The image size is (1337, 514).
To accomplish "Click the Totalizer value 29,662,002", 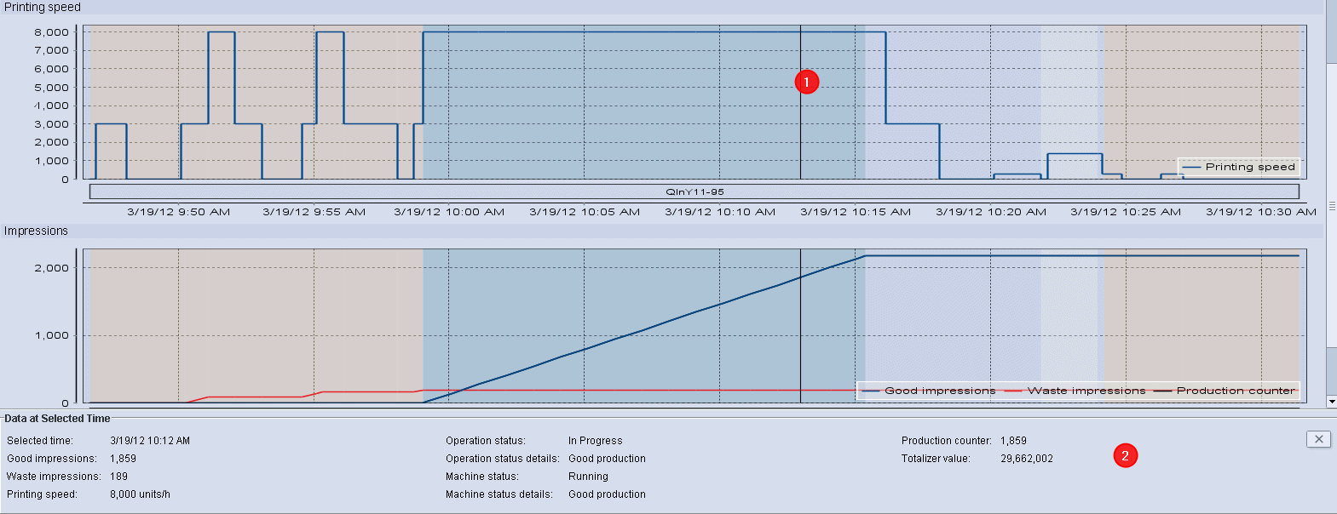I will tap(1026, 459).
